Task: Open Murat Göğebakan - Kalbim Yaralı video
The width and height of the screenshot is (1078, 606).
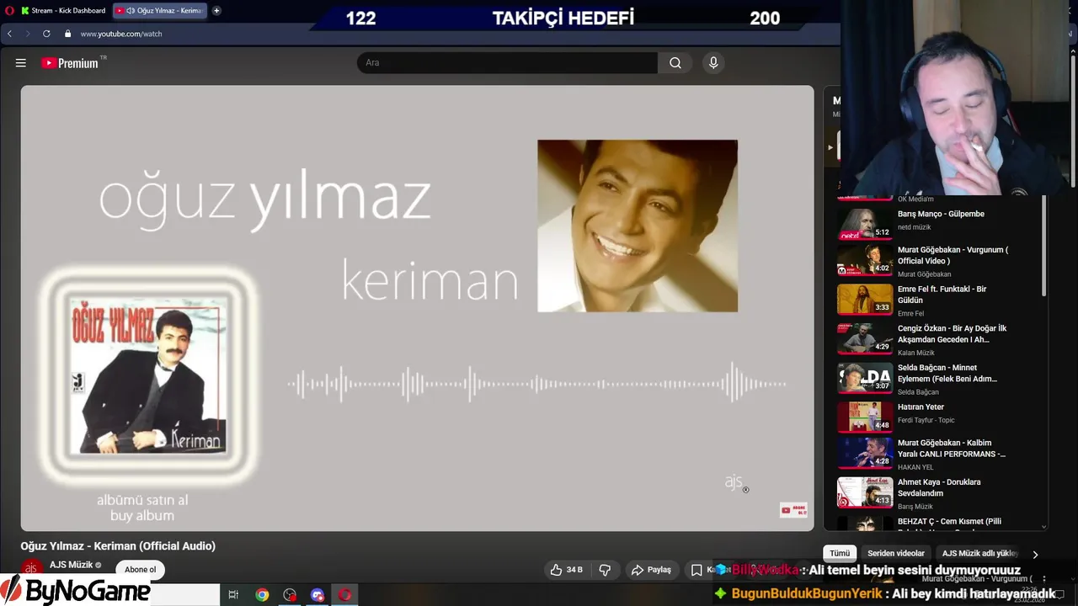Action: tap(952, 448)
